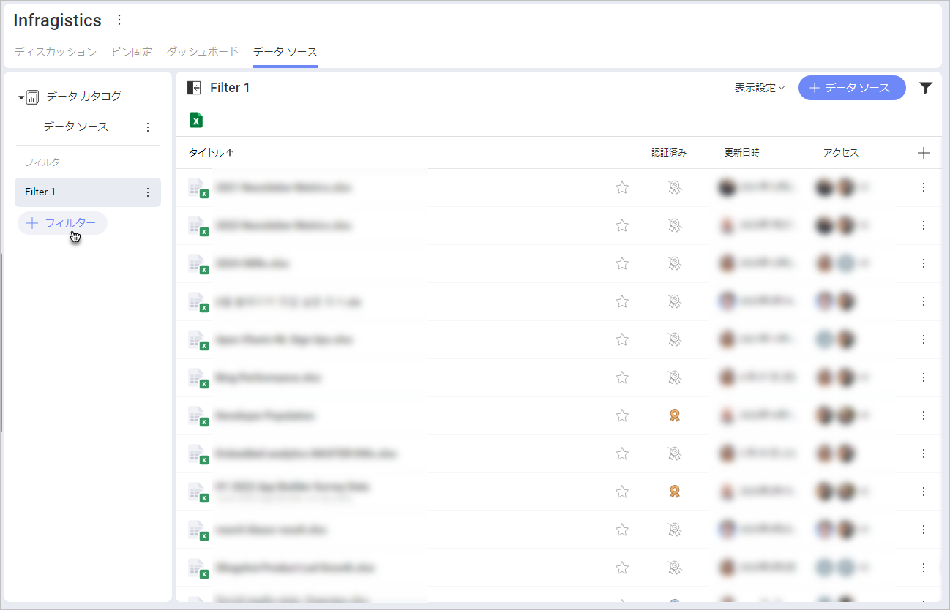
Task: Add a new filter with + フィルター
Action: pyautogui.click(x=62, y=223)
